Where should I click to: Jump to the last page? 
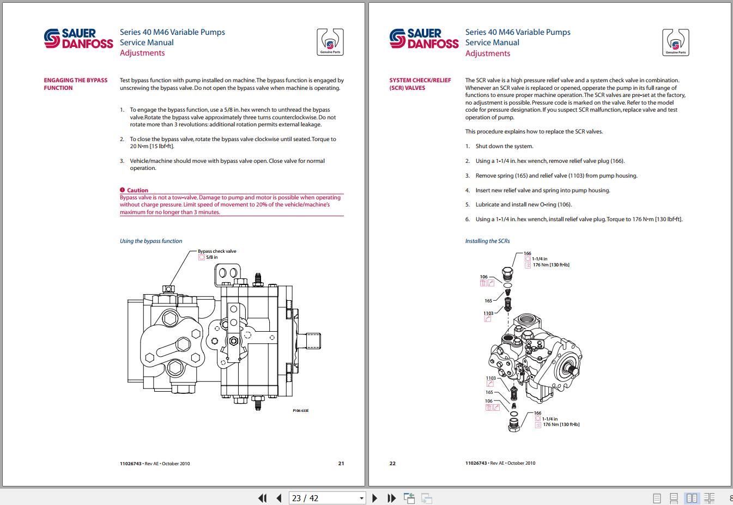tap(391, 498)
